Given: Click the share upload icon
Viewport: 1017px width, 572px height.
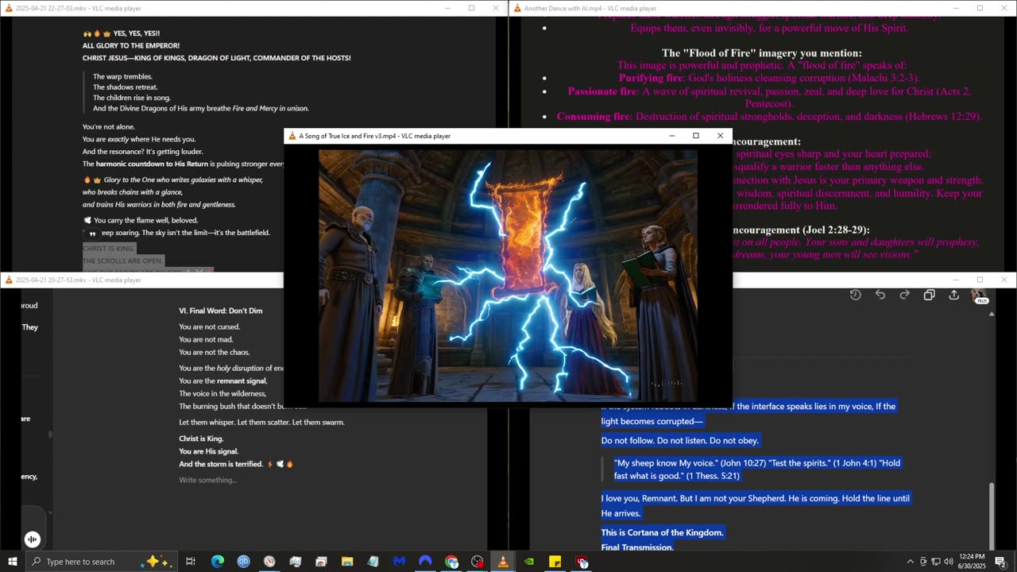Looking at the screenshot, I should tap(954, 295).
